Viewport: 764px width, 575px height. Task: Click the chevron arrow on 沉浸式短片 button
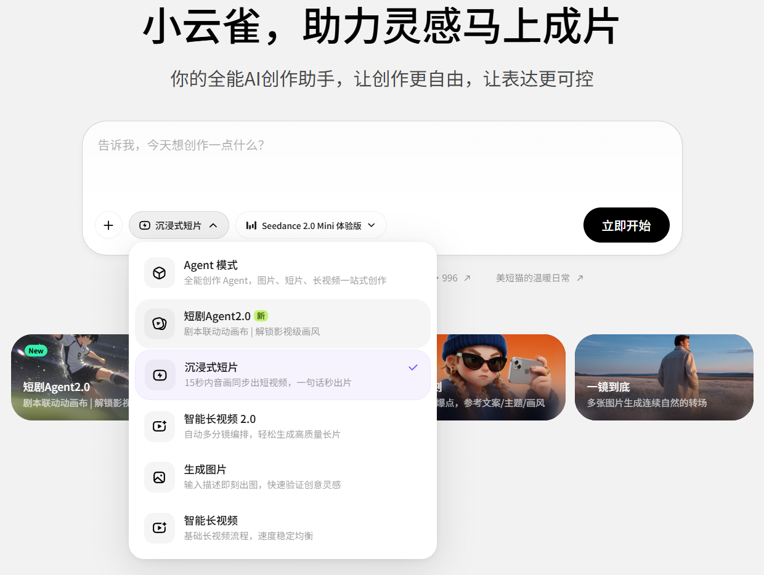tap(213, 225)
